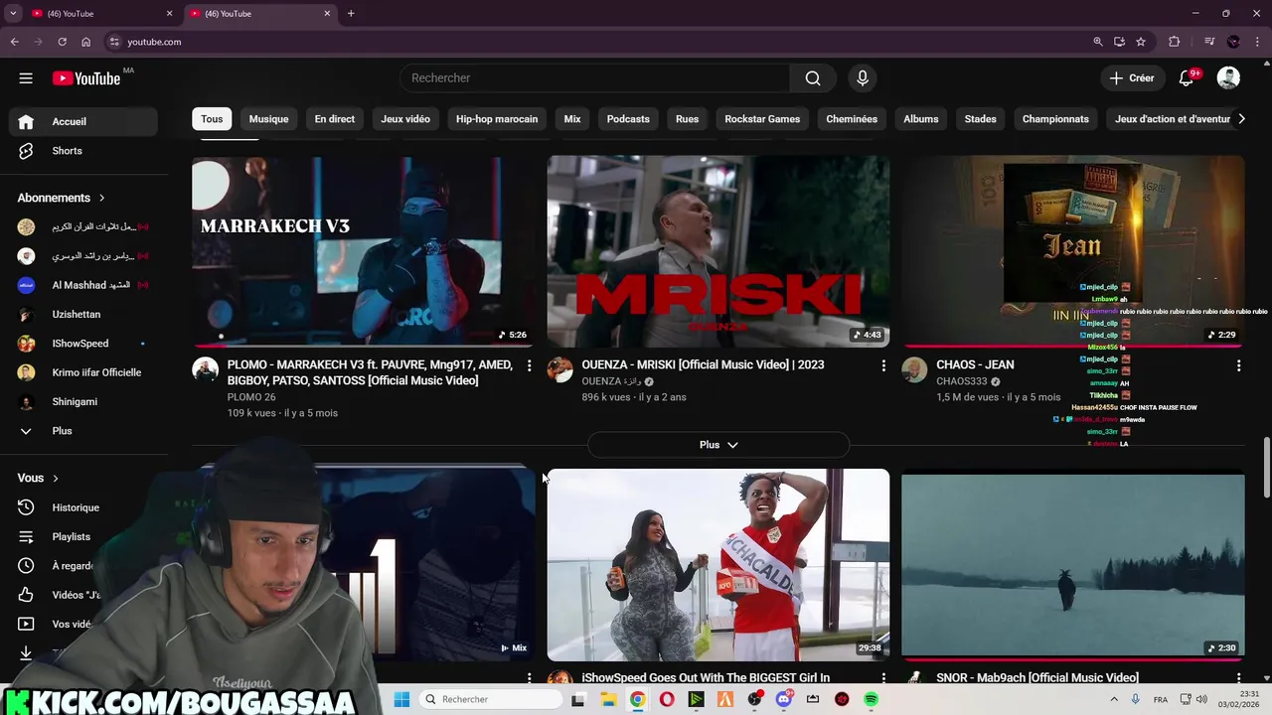
Task: Click the search magnifier button
Action: point(813,78)
